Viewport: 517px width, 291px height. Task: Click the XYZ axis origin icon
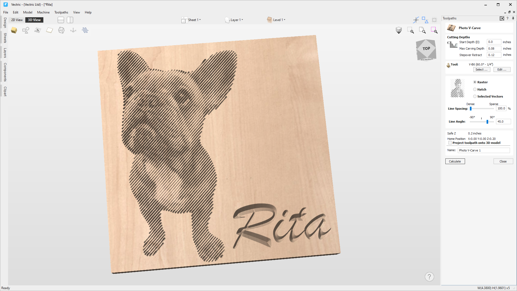pyautogui.click(x=73, y=30)
